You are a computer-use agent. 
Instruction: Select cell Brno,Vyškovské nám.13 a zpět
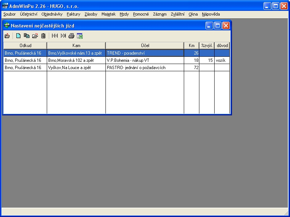(76, 53)
